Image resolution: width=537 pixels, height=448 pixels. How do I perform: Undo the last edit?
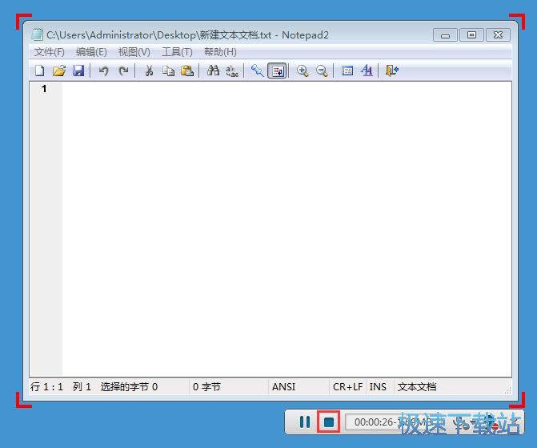pyautogui.click(x=103, y=71)
